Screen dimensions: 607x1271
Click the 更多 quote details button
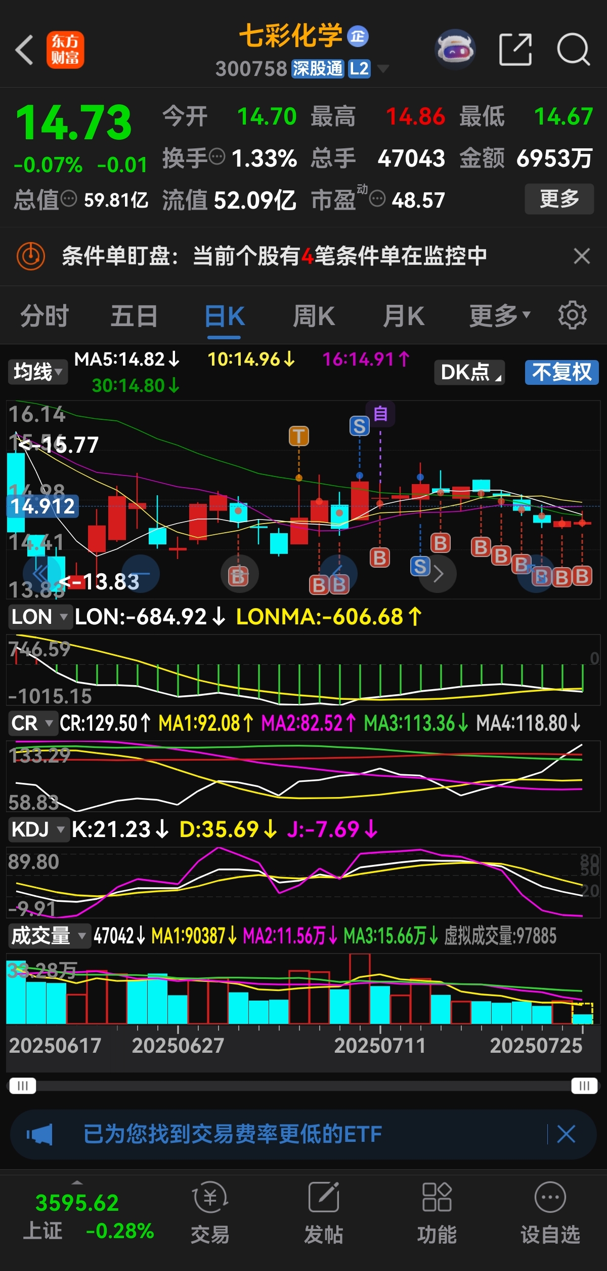[x=559, y=199]
